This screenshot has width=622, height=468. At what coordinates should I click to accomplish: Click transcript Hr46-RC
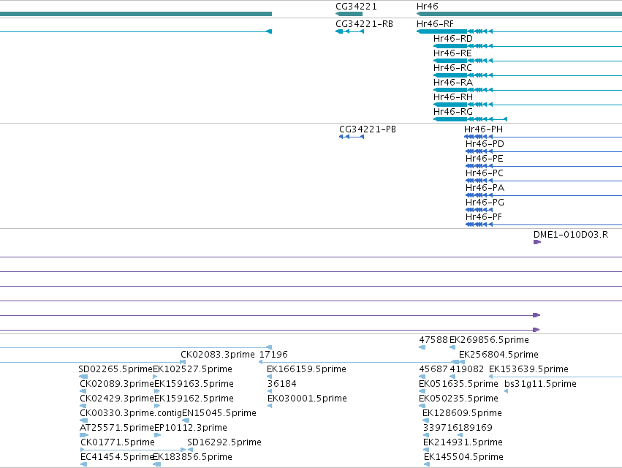tap(452, 68)
